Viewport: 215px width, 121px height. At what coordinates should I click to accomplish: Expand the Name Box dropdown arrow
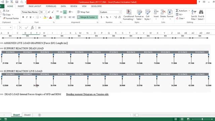click(x=10, y=28)
